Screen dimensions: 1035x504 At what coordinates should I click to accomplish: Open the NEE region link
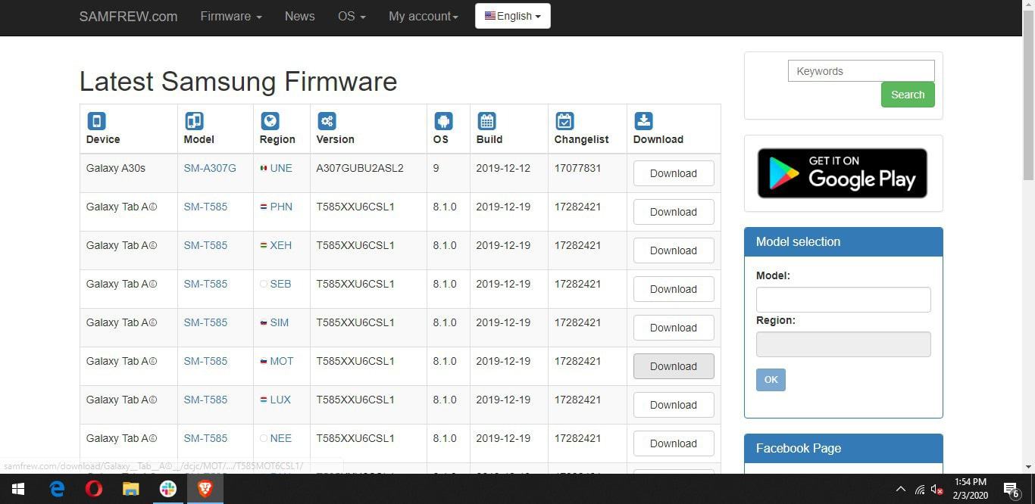click(280, 438)
